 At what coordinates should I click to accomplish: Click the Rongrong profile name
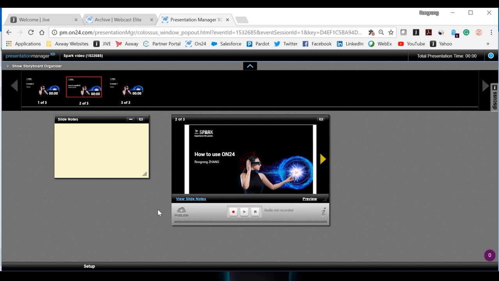429,13
